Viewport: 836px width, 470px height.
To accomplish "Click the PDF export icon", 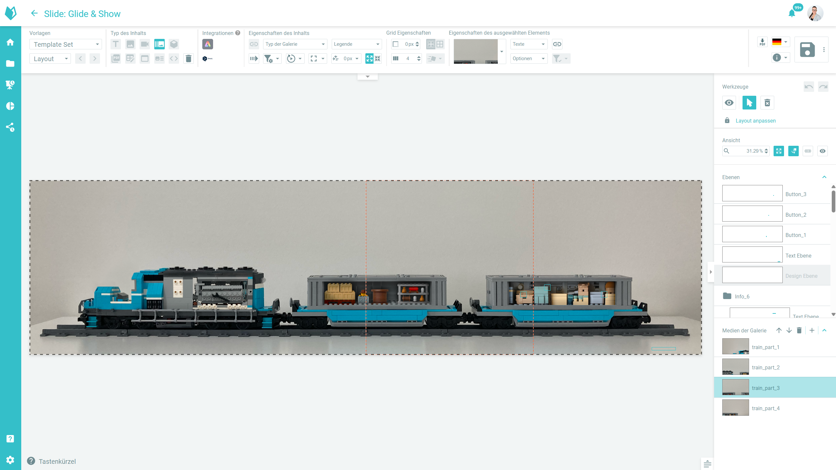I will click(762, 42).
